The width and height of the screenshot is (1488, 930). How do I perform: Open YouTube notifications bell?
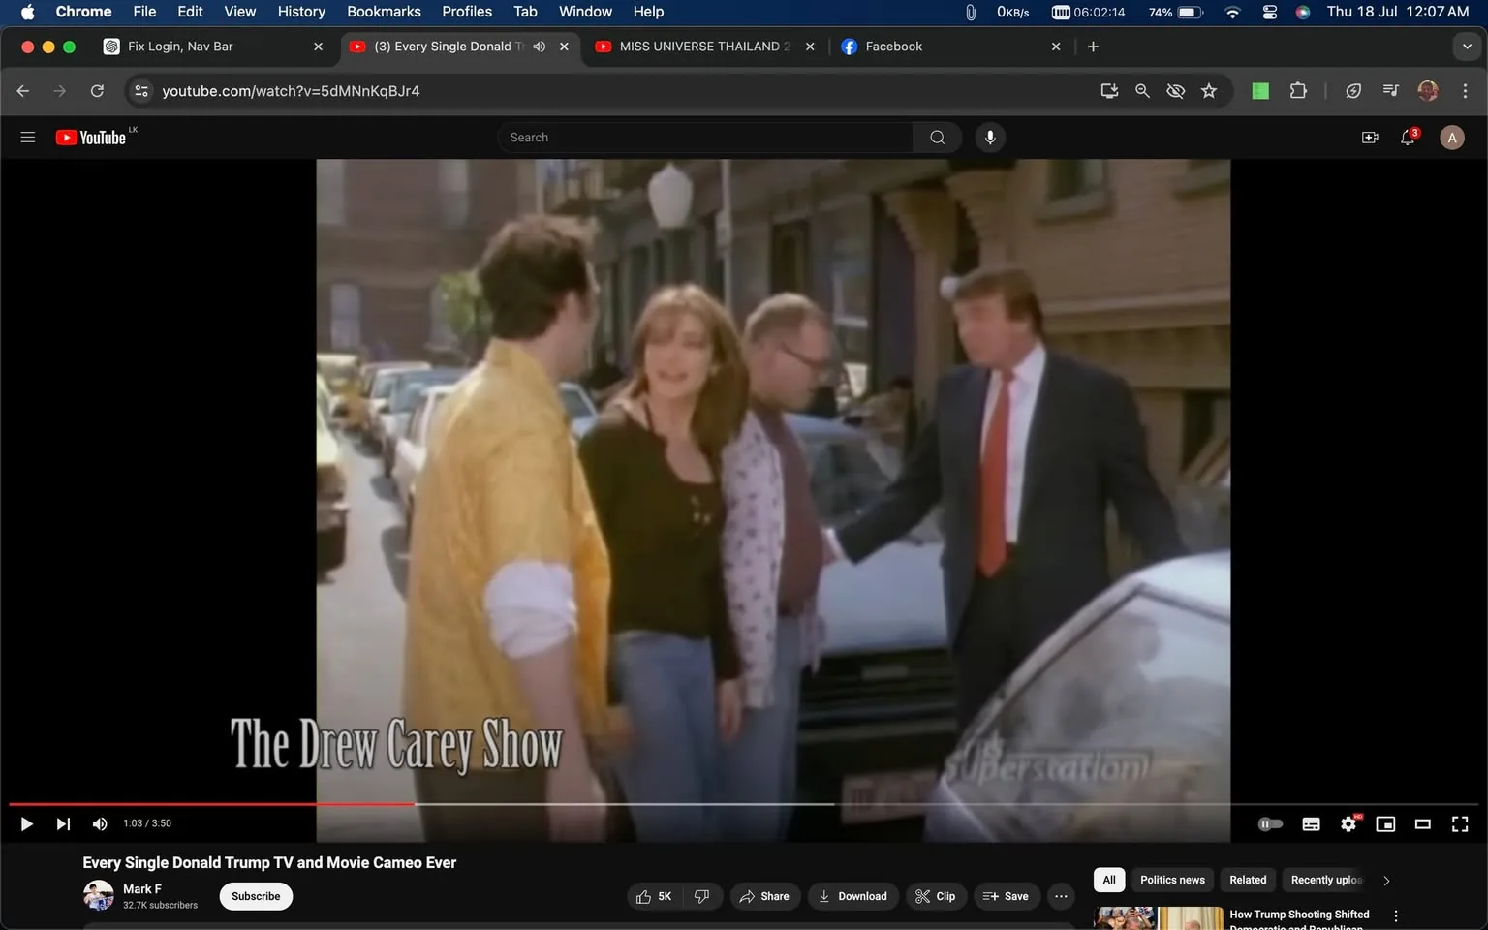tap(1407, 137)
